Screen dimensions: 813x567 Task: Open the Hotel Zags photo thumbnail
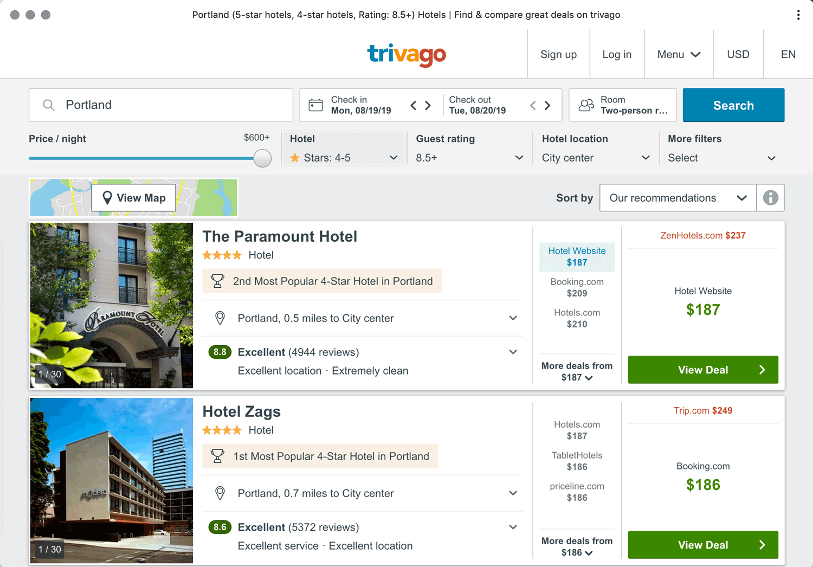coord(112,480)
